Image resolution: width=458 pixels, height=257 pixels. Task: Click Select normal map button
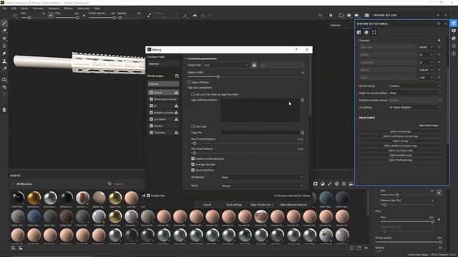click(401, 131)
